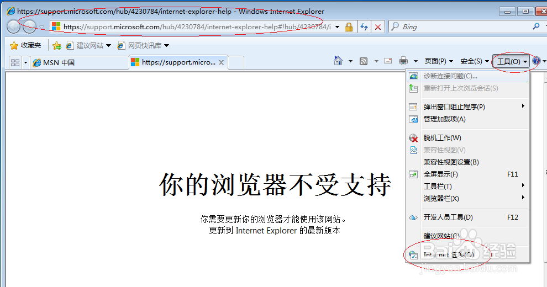Open 兼容性视图设置(B) menu entry
Screen dimensions: 547x287
coord(467,162)
